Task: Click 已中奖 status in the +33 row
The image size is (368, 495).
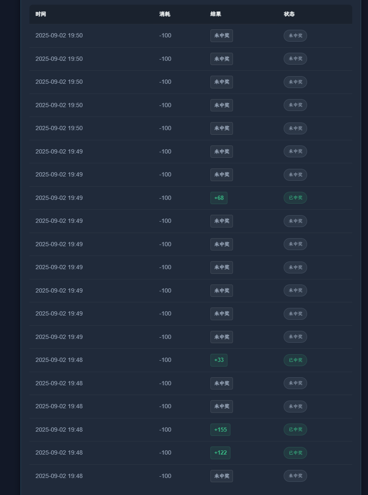Action: (x=295, y=360)
